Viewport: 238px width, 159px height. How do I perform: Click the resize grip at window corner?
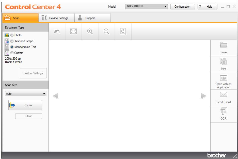tap(235, 156)
